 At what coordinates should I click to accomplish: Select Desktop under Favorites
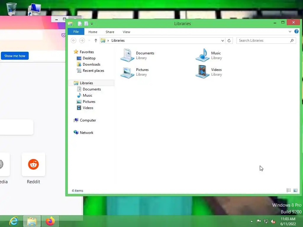tap(86, 58)
